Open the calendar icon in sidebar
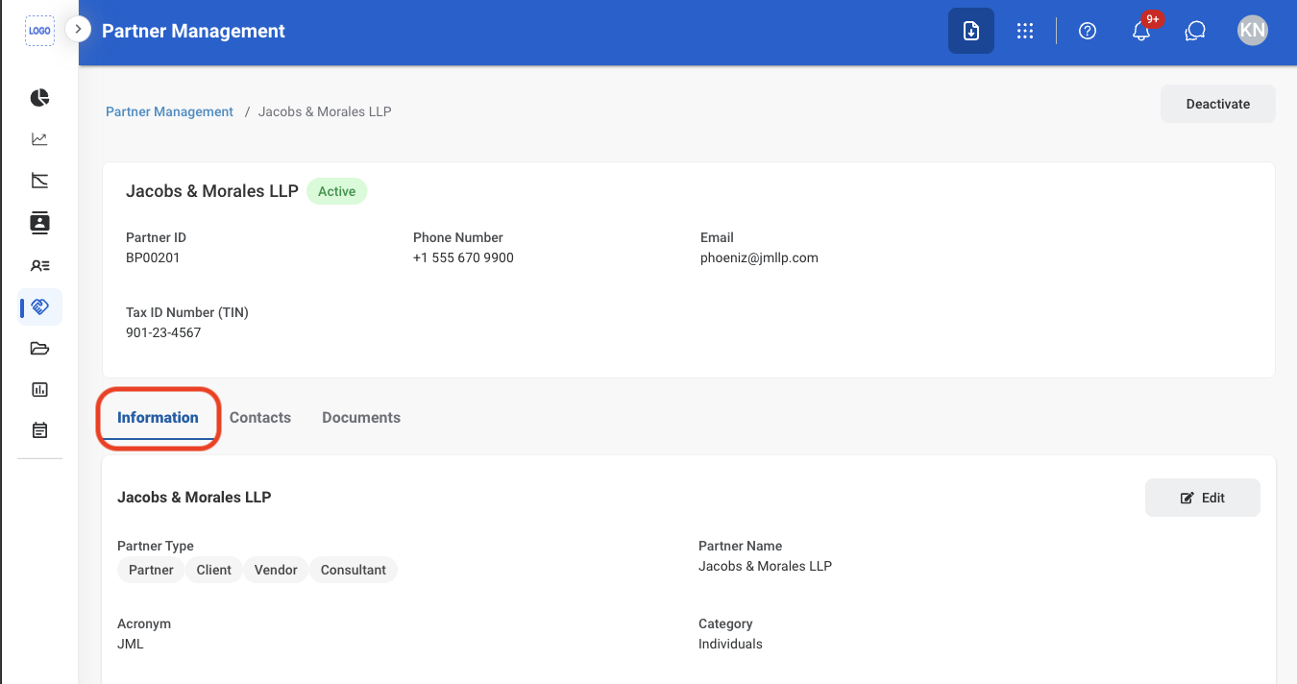The image size is (1297, 684). click(39, 430)
